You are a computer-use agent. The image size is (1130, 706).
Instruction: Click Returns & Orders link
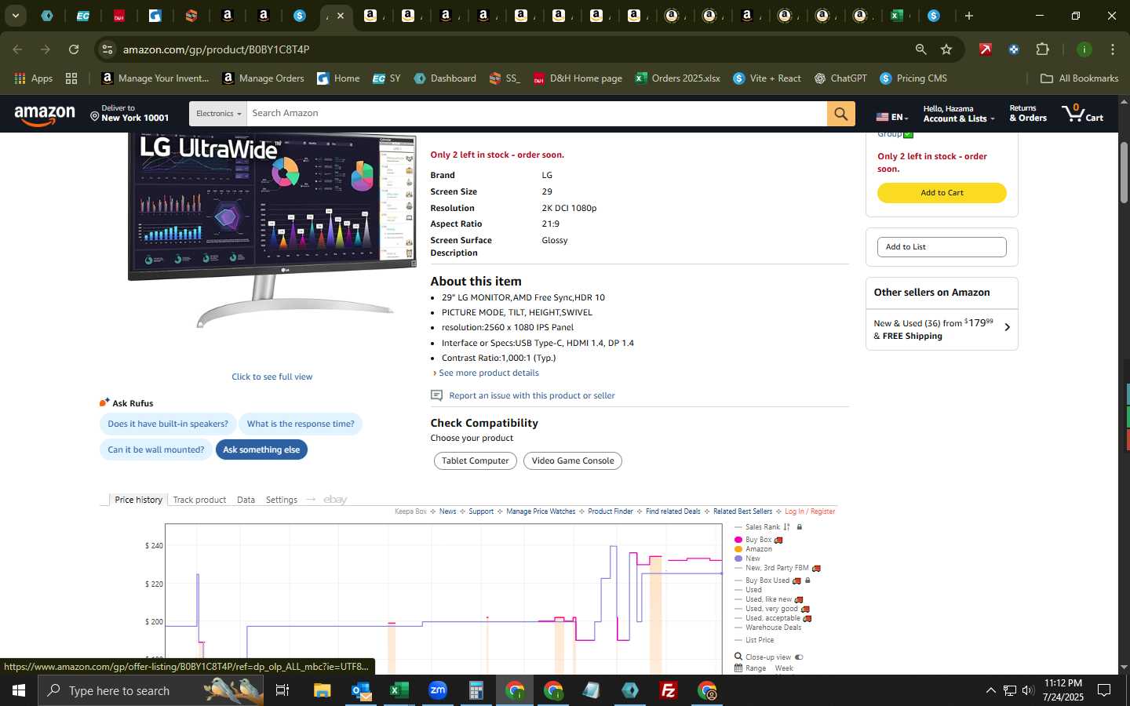[1027, 114]
